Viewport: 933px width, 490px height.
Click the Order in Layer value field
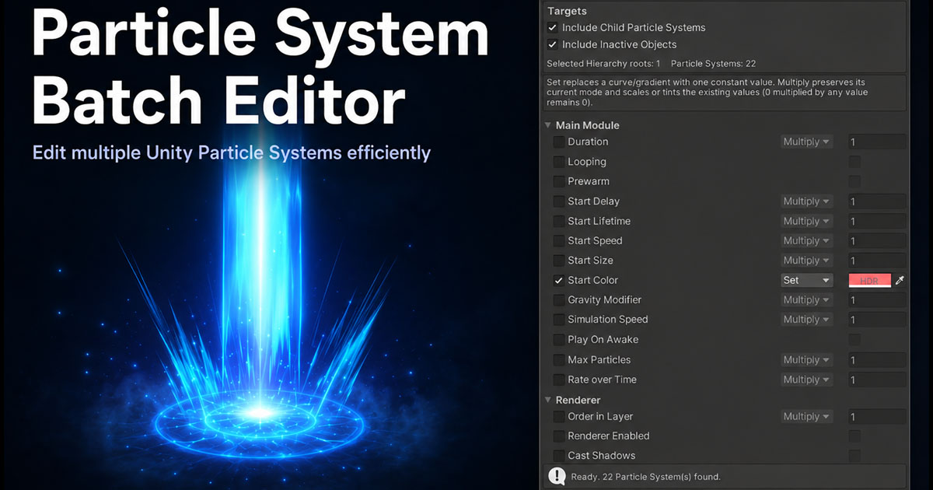pyautogui.click(x=877, y=416)
